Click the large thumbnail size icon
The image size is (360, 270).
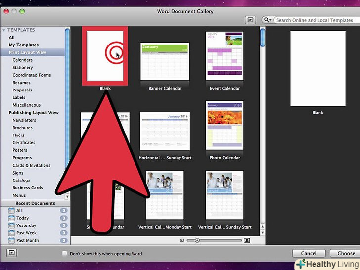point(247,240)
